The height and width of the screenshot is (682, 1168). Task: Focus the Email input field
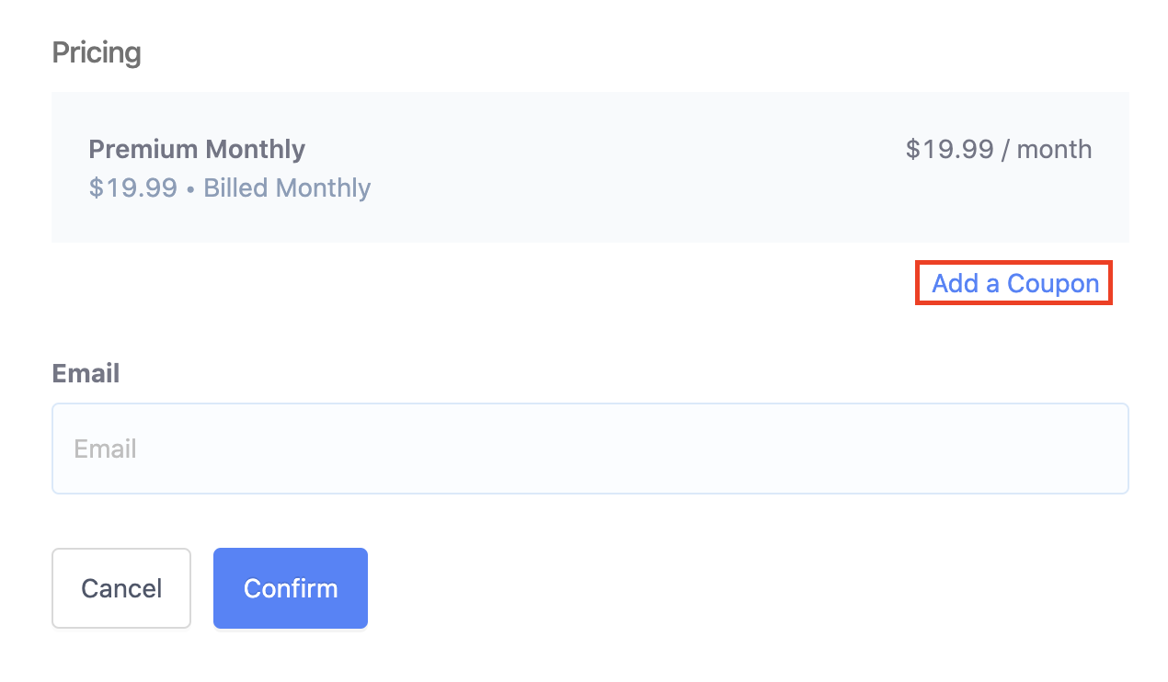[590, 449]
